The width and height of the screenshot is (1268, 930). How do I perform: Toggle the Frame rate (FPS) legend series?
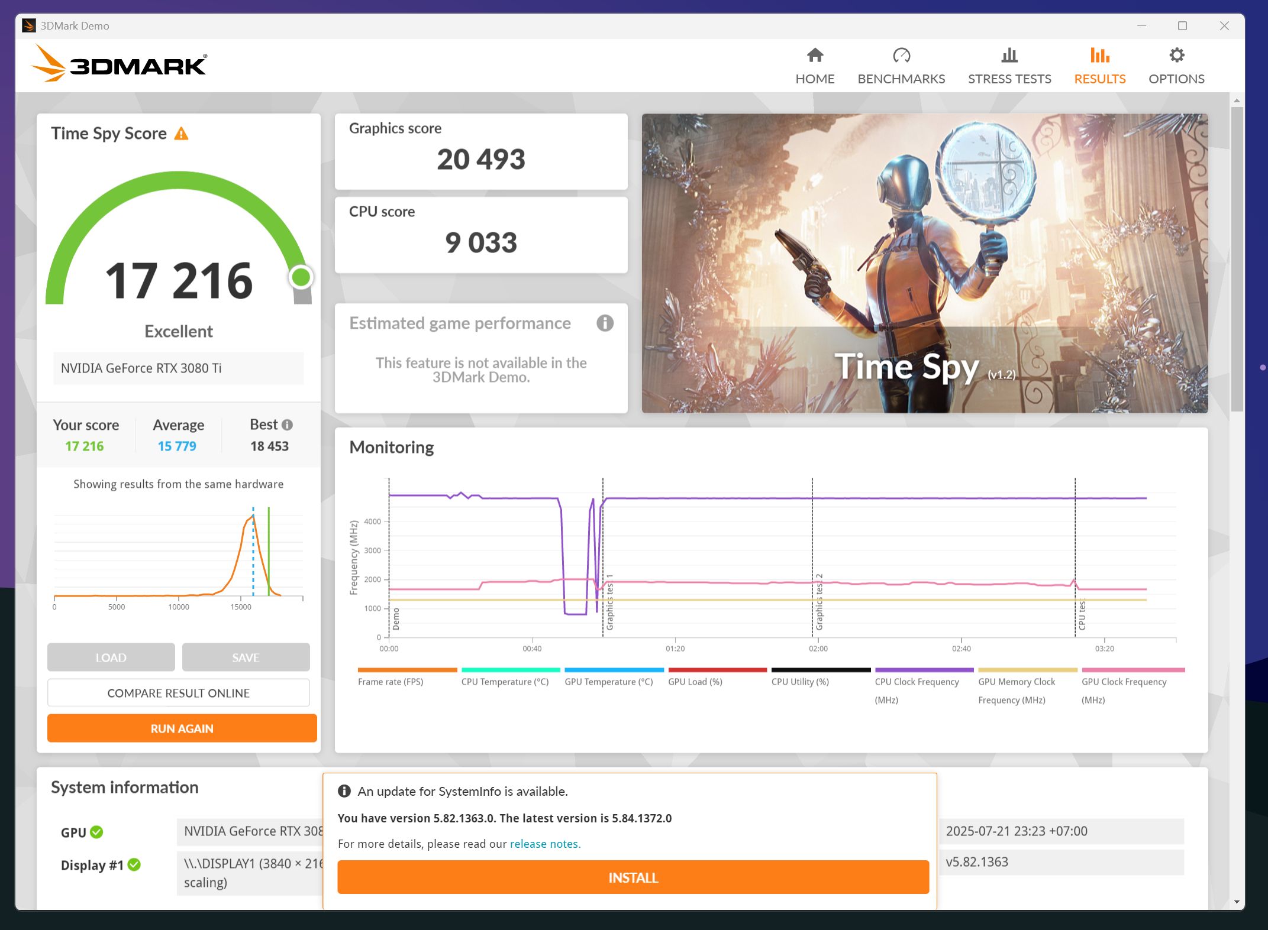[x=391, y=682]
